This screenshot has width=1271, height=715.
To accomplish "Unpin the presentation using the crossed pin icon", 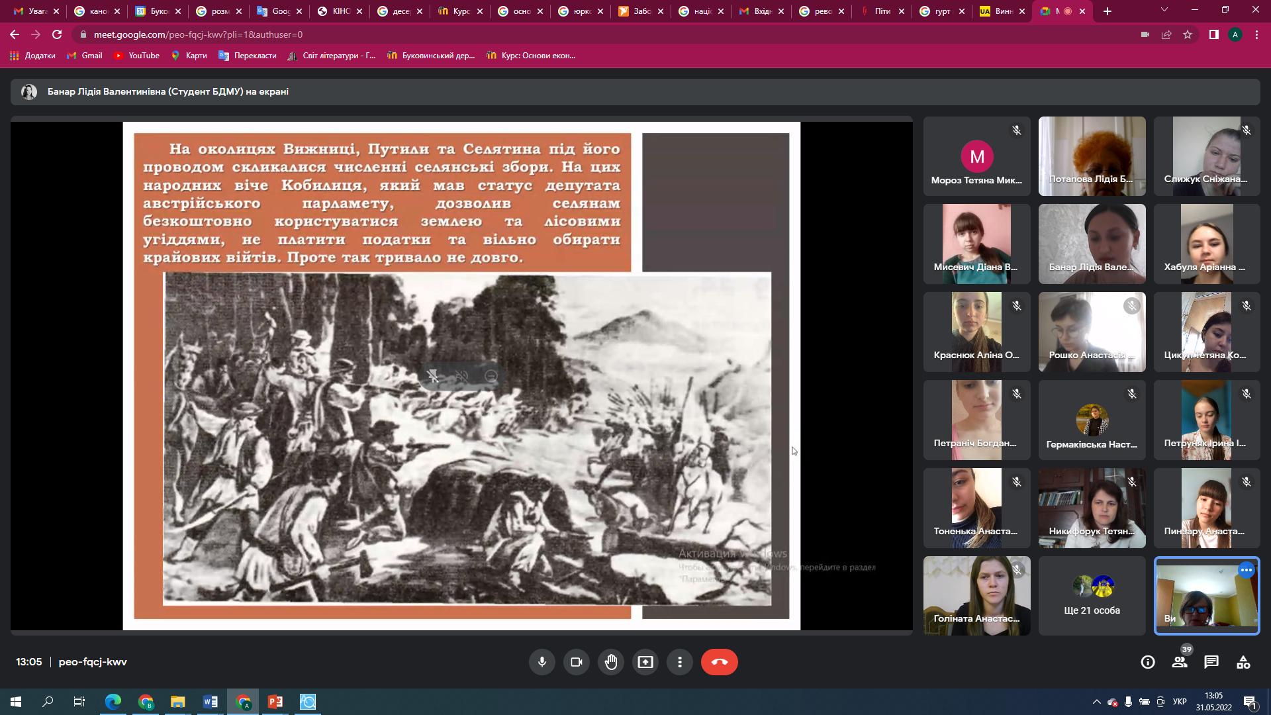I will [433, 376].
